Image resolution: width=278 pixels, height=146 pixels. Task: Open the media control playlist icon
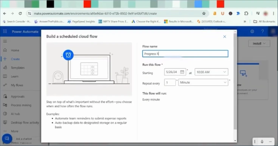(258, 14)
